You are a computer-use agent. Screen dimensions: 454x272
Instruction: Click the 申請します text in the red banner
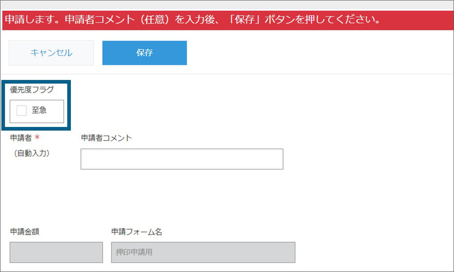29,20
